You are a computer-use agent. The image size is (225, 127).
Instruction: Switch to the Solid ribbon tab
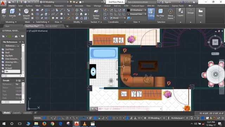click(20, 6)
